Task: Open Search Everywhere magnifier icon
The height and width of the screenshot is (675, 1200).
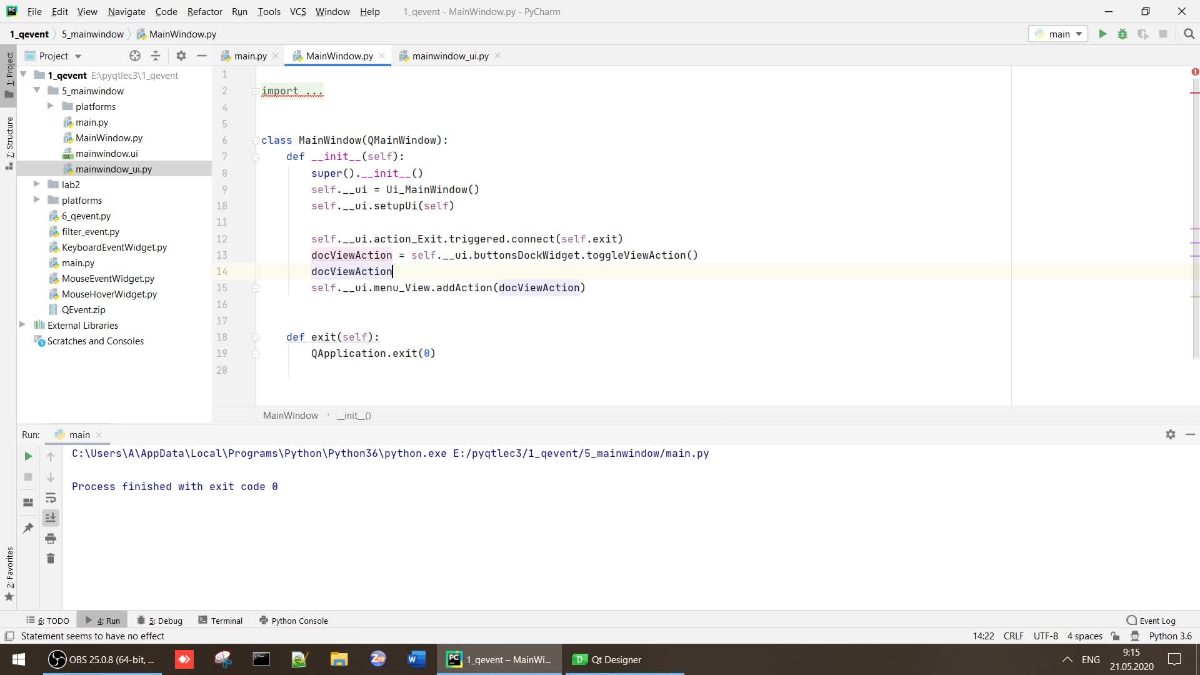Action: [x=1189, y=34]
